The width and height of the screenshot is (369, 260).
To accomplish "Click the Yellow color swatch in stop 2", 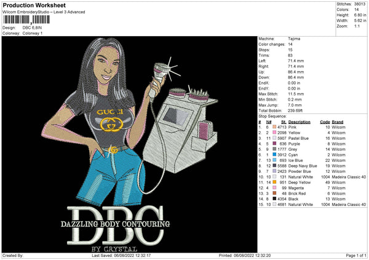I will click(x=274, y=132).
